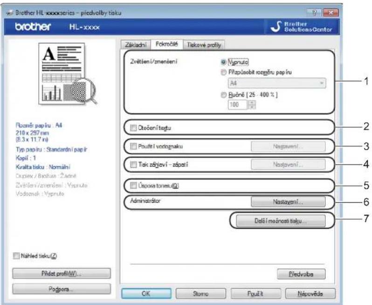Switch to the Základní tab
Image resolution: width=372 pixels, height=305 pixels.
(x=136, y=45)
